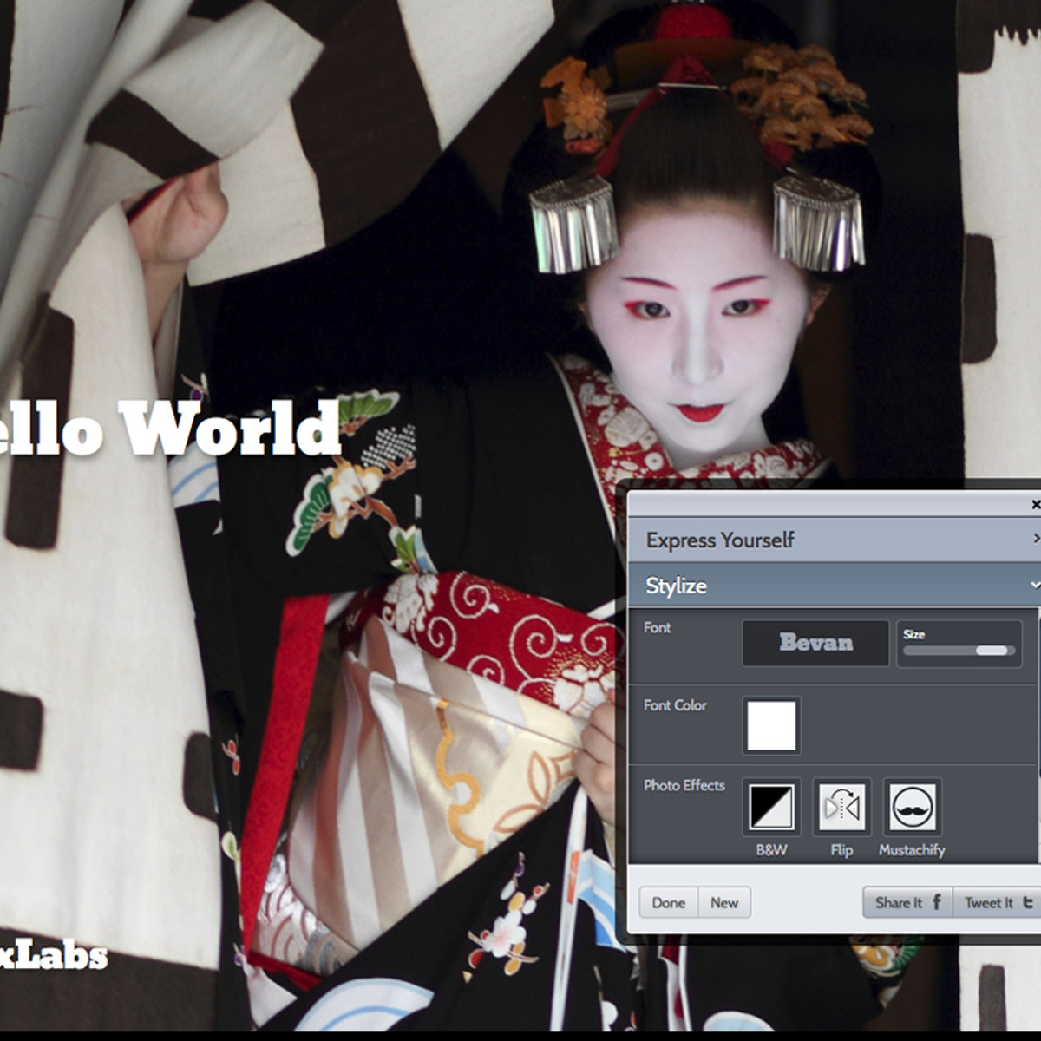The height and width of the screenshot is (1041, 1041).
Task: Select the Stylize section header
Action: [x=677, y=586]
